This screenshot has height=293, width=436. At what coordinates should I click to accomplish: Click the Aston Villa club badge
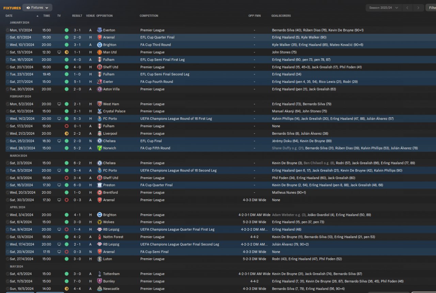coord(99,89)
